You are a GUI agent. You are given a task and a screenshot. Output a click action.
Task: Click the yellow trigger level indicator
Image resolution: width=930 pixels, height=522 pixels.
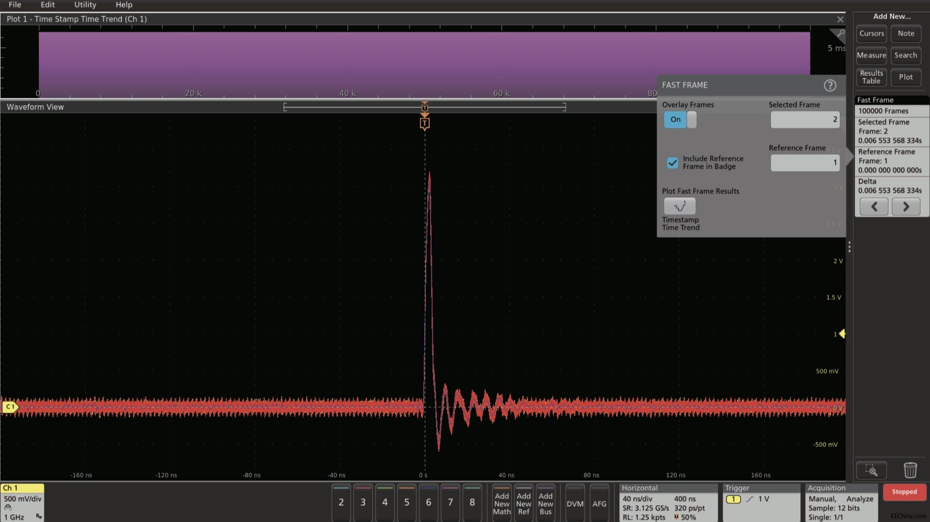(x=842, y=334)
